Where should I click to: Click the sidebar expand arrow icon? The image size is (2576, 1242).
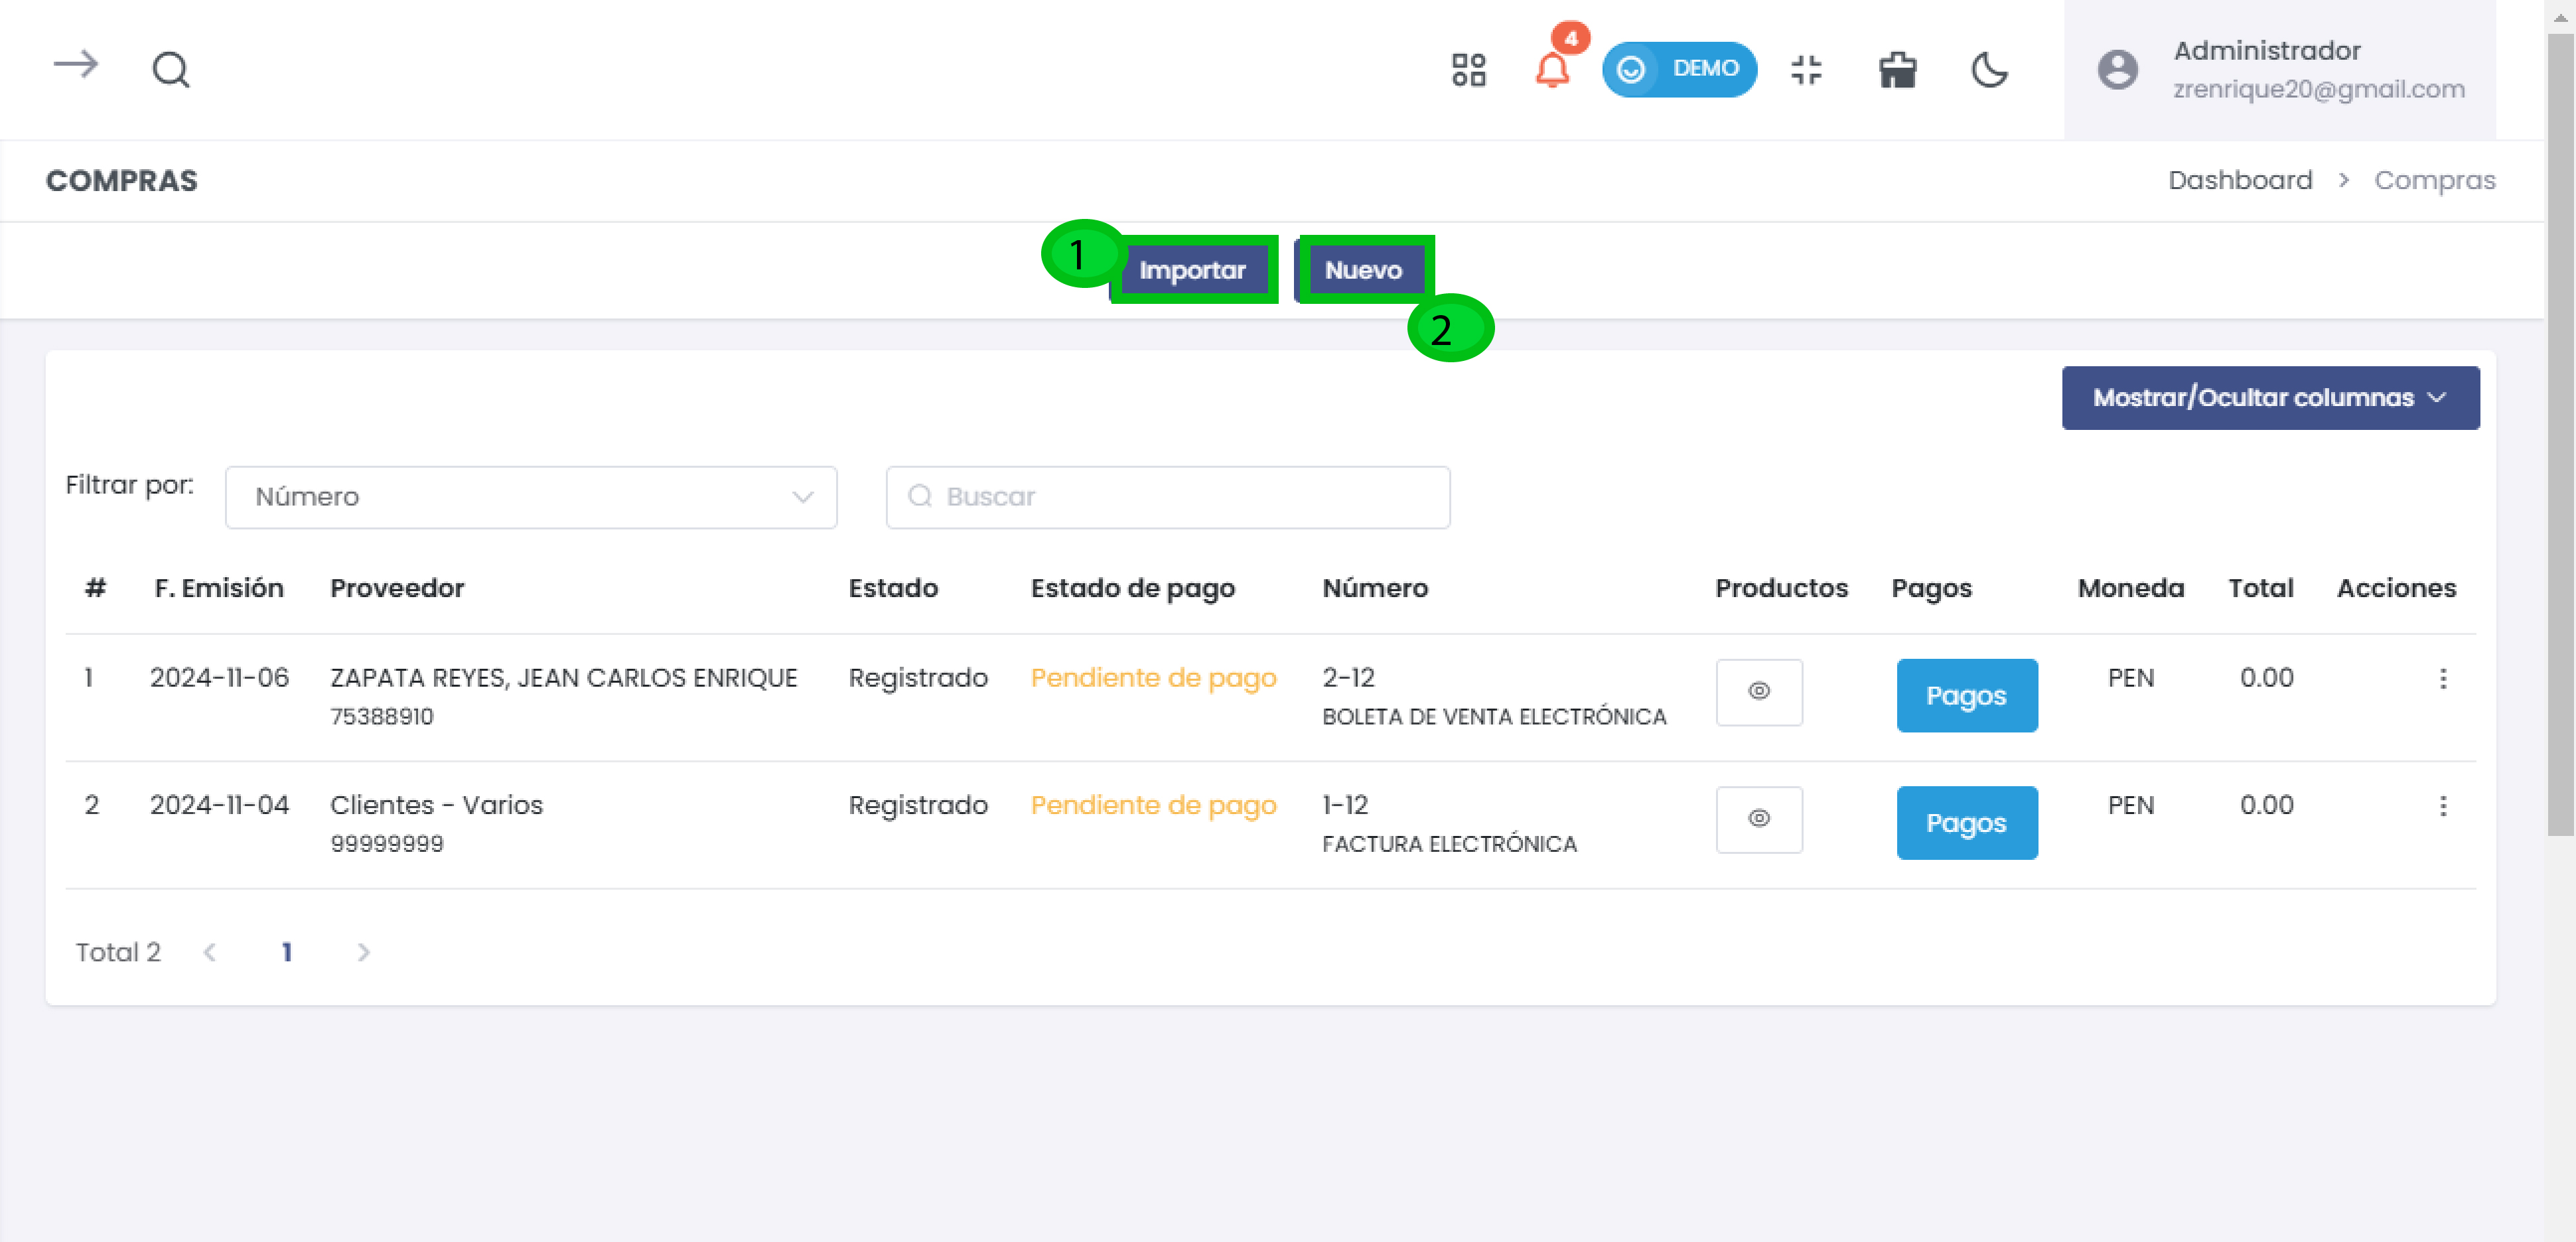pos(75,66)
